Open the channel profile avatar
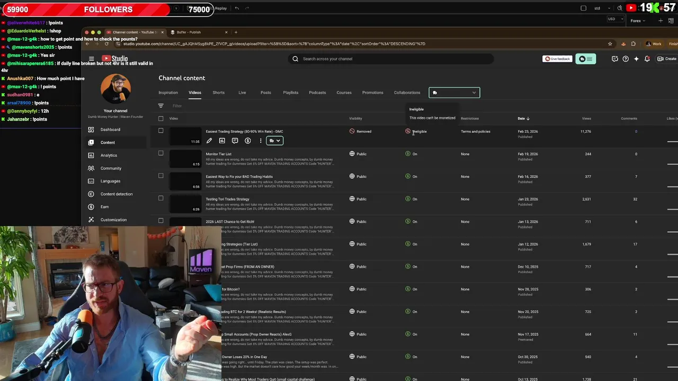 [115, 88]
